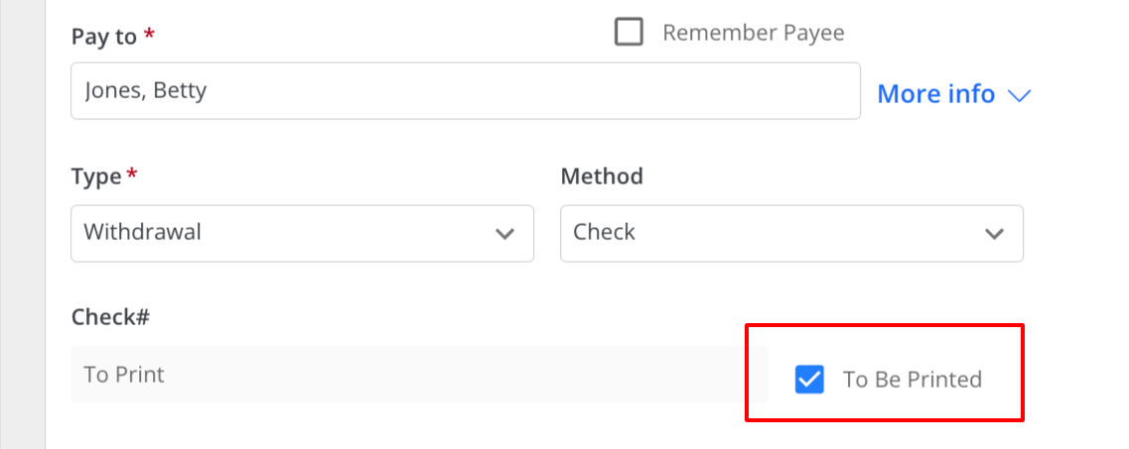Open the More info link
Image resolution: width=1129 pixels, height=449 pixels.
point(935,94)
